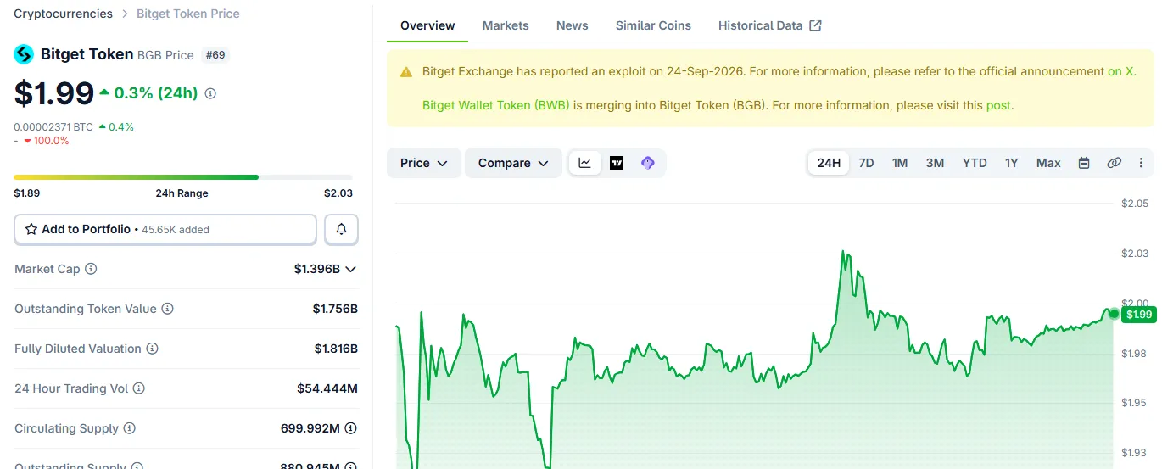1162x469 pixels.
Task: Open the Markets tab
Action: (x=506, y=25)
